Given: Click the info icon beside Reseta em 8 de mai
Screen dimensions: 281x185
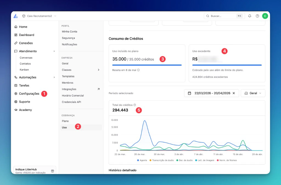Looking at the screenshot, I should coord(138,70).
